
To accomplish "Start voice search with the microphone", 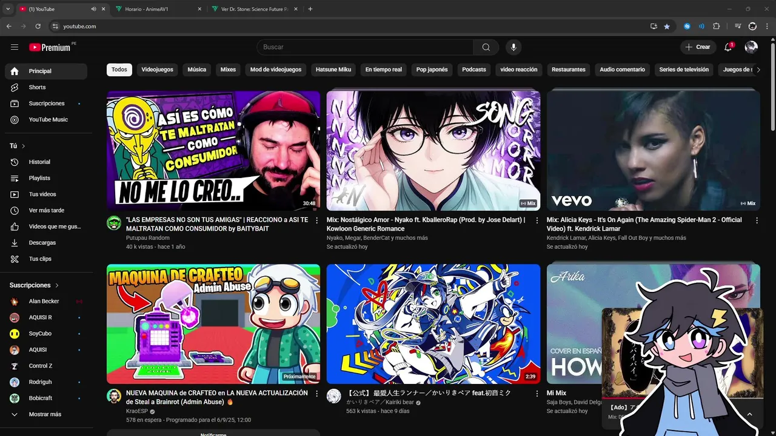I will tap(513, 47).
